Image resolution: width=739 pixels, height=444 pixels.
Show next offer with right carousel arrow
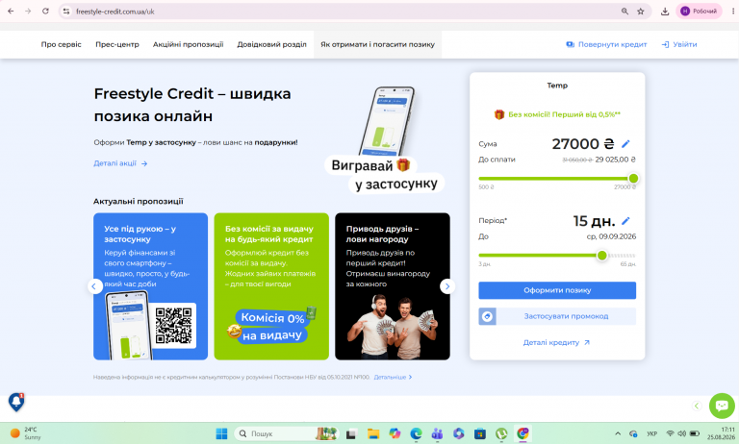[447, 286]
